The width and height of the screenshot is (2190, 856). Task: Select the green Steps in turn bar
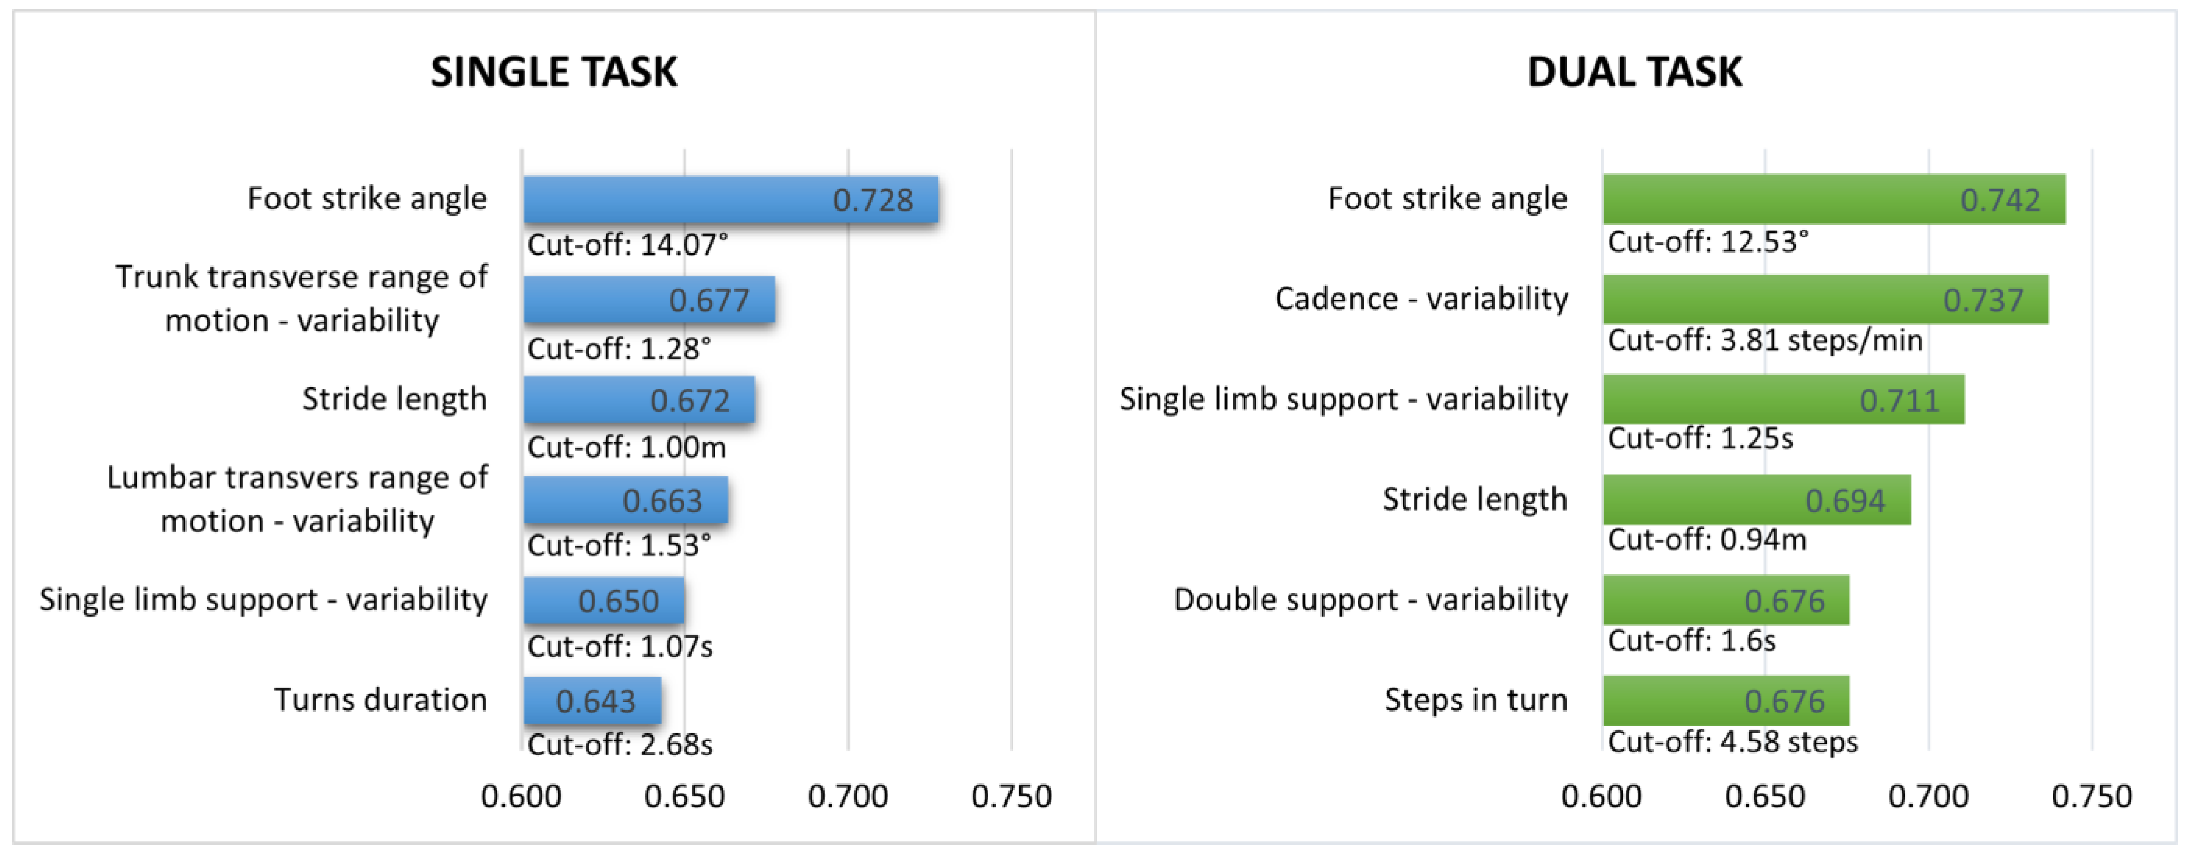[x=1726, y=701]
